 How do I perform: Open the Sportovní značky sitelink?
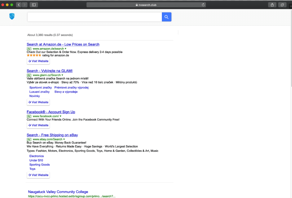pyautogui.click(x=41, y=88)
